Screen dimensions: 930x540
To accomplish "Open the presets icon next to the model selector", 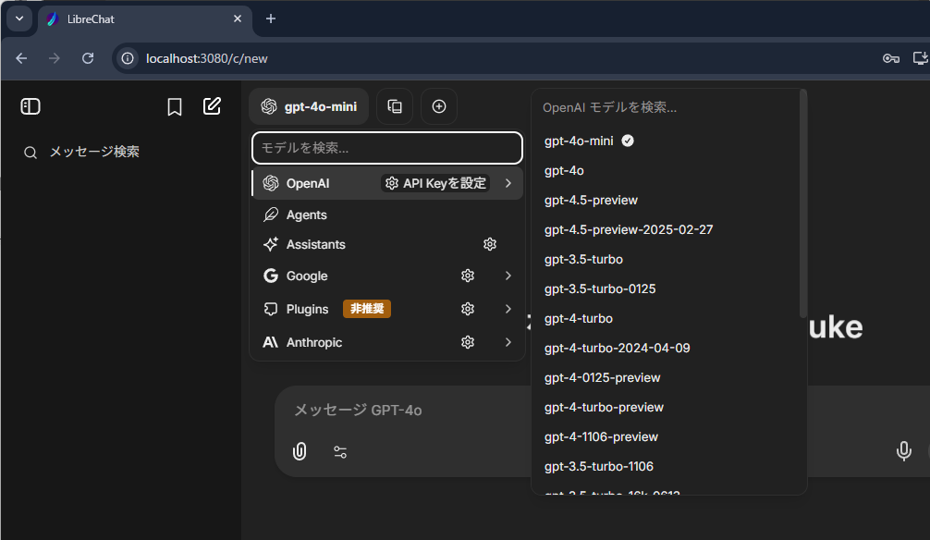I will pyautogui.click(x=395, y=106).
